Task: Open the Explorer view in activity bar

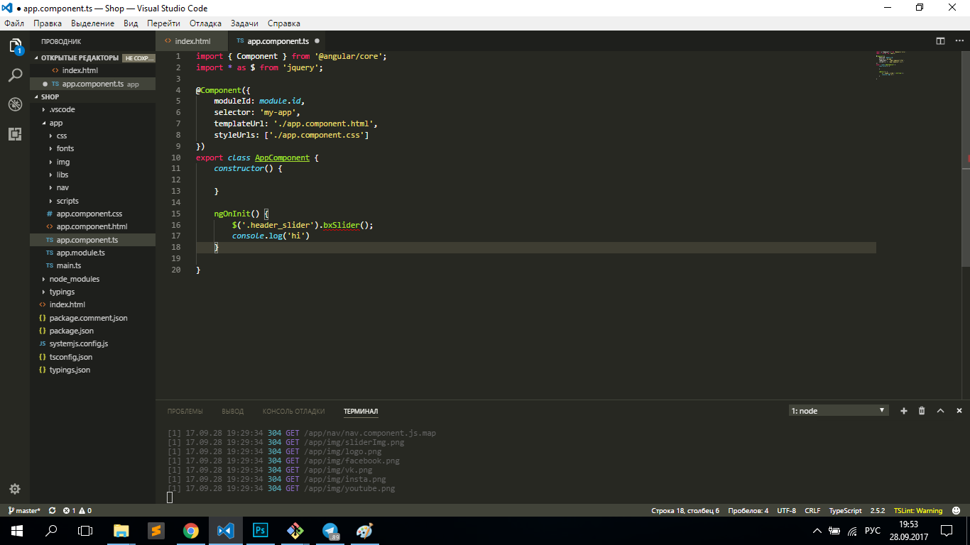Action: pos(15,46)
